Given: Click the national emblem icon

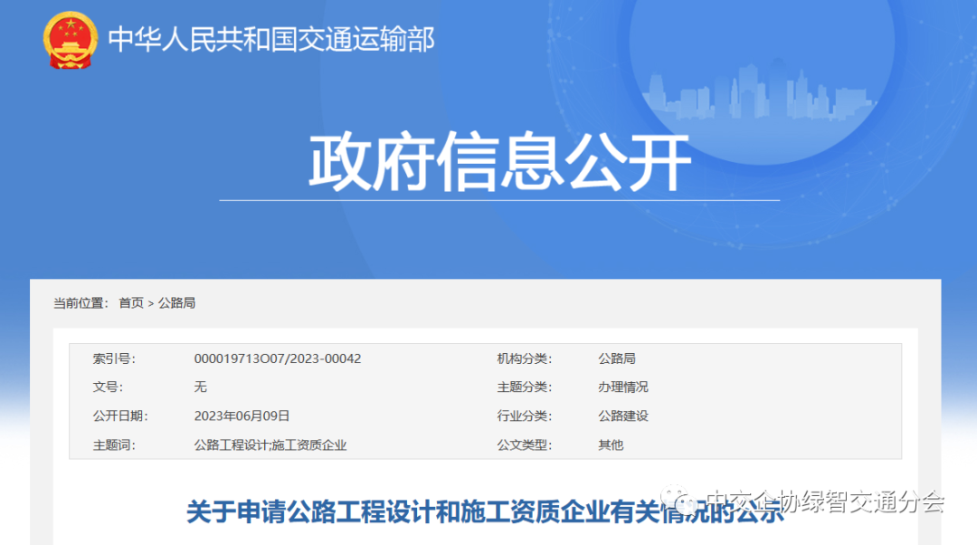Looking at the screenshot, I should click(x=71, y=41).
